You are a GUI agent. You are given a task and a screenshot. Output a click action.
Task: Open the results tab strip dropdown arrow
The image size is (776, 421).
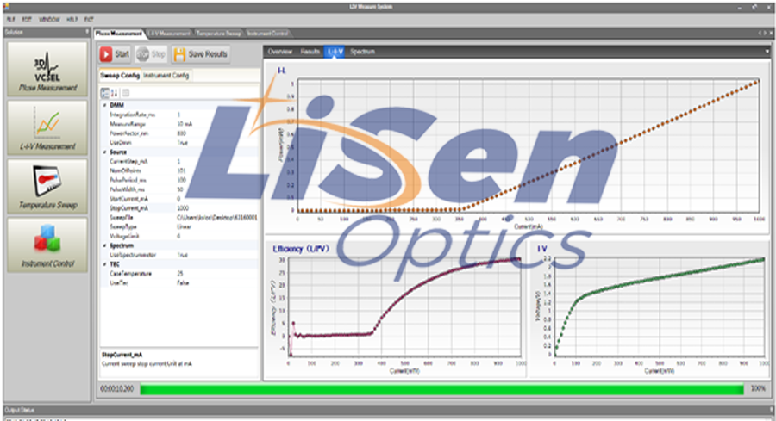tap(767, 52)
